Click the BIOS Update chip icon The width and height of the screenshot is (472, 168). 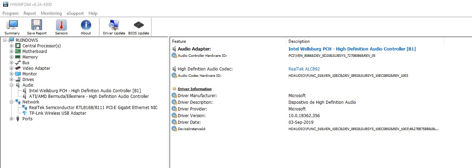[x=138, y=27]
